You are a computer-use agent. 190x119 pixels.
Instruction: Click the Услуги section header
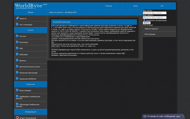[31, 30]
